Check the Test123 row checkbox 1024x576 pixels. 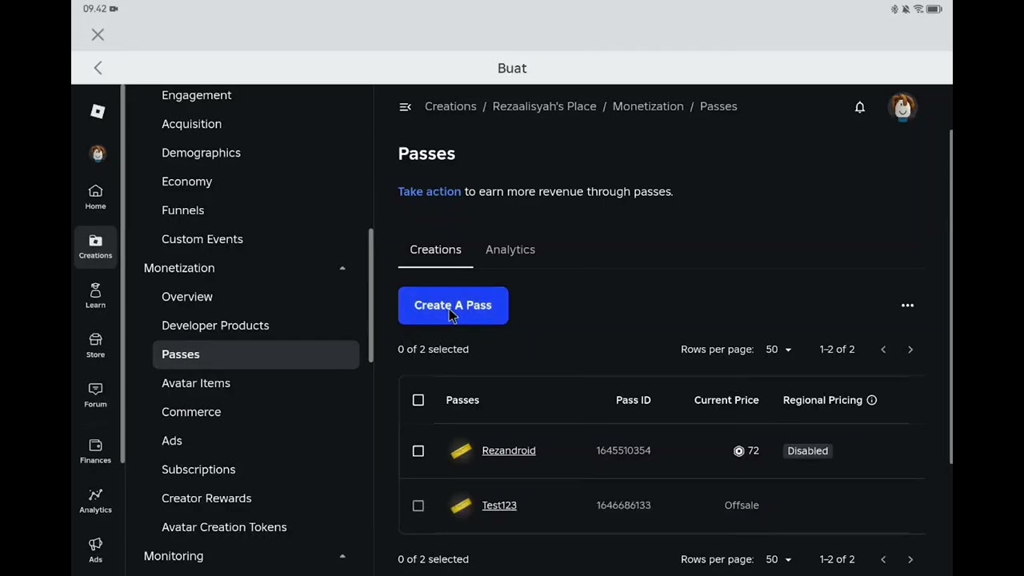[x=418, y=506]
